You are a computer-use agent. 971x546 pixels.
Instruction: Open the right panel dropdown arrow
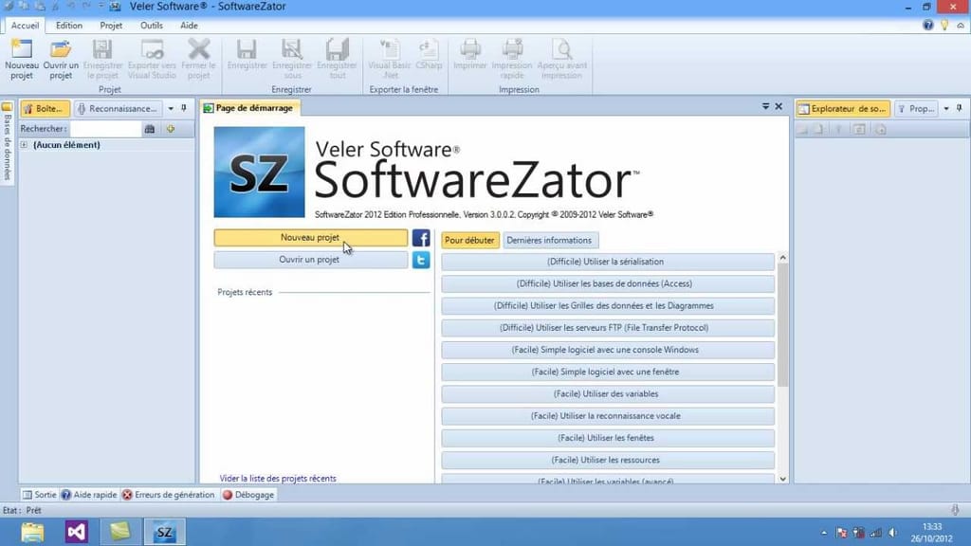coord(946,108)
